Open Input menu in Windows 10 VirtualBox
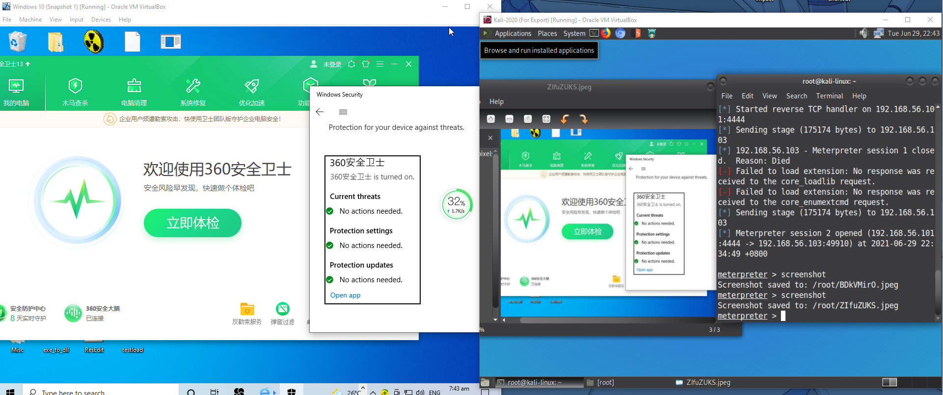The width and height of the screenshot is (943, 395). 77,20
